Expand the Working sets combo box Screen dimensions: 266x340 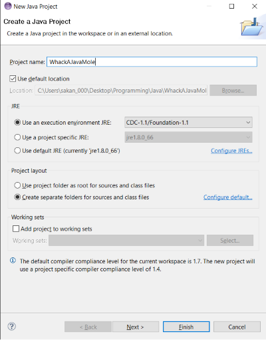[x=126, y=241]
